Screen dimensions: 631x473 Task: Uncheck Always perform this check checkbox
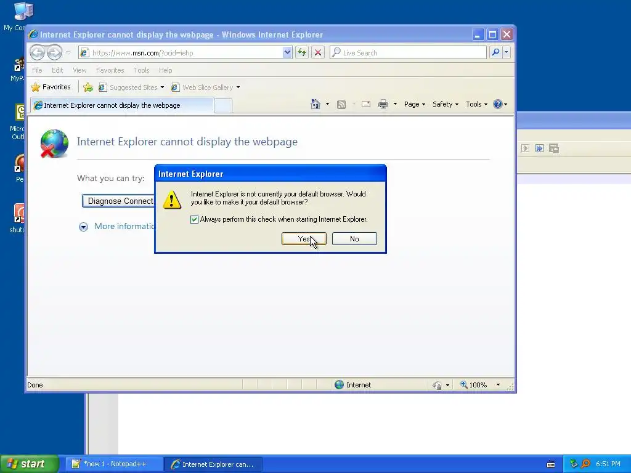(194, 219)
